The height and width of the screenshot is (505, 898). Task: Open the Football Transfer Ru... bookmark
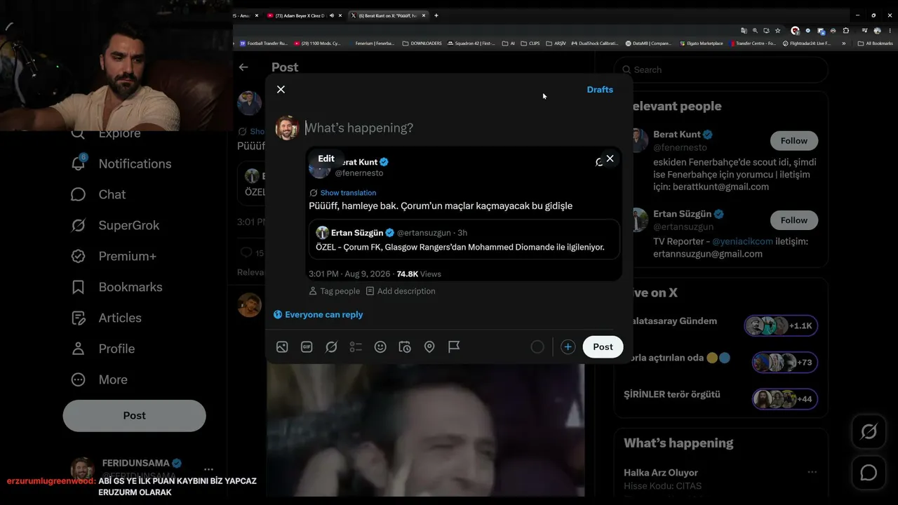[x=264, y=43]
